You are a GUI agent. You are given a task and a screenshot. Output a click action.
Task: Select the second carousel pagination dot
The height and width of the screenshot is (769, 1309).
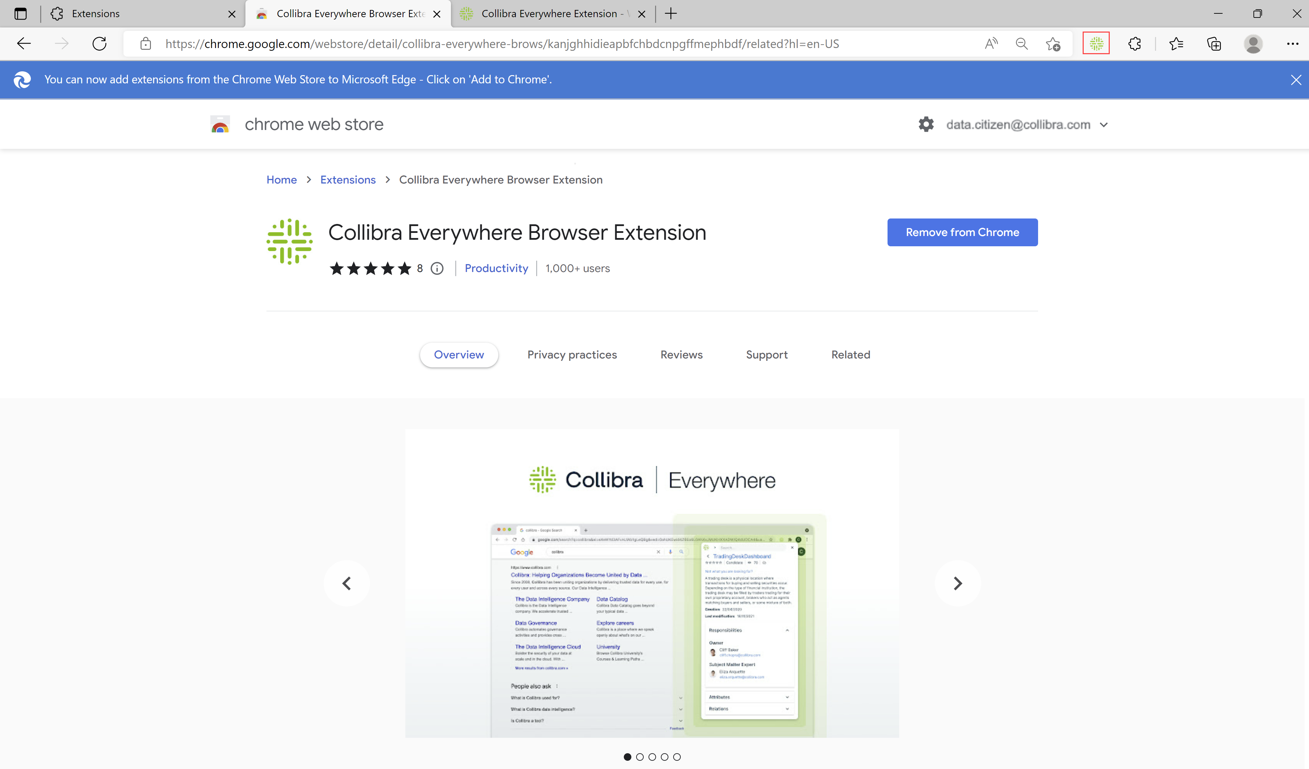pos(640,757)
